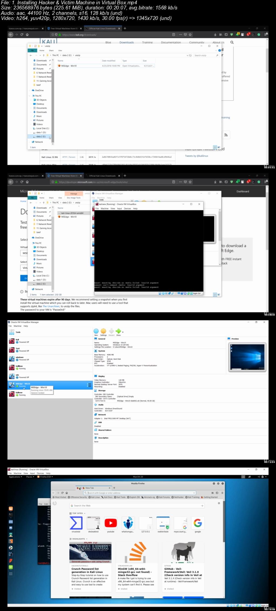Click the Kali volume panel icon

pos(258,477)
